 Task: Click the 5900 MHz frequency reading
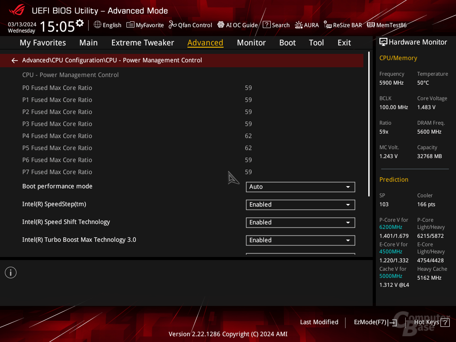point(391,83)
